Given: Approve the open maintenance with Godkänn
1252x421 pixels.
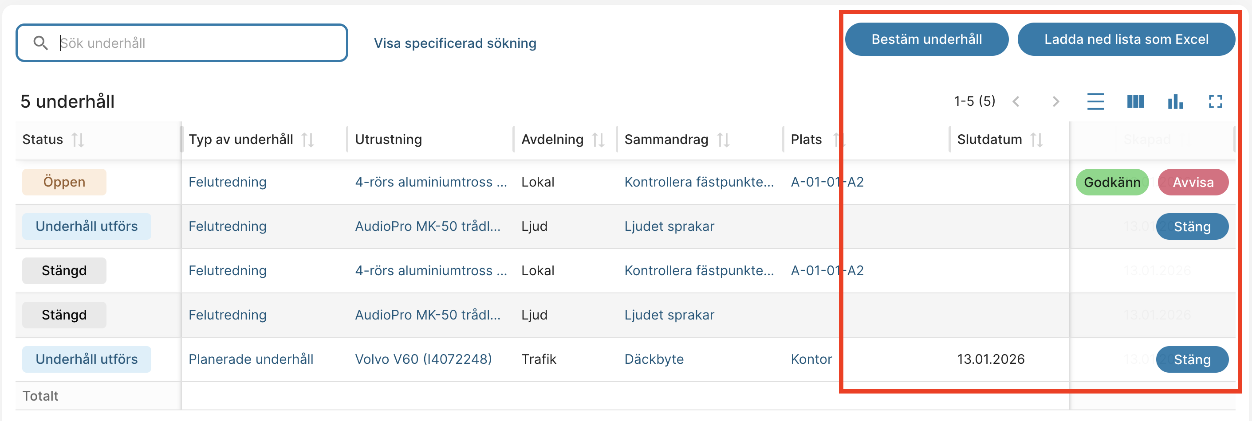Looking at the screenshot, I should (x=1111, y=182).
